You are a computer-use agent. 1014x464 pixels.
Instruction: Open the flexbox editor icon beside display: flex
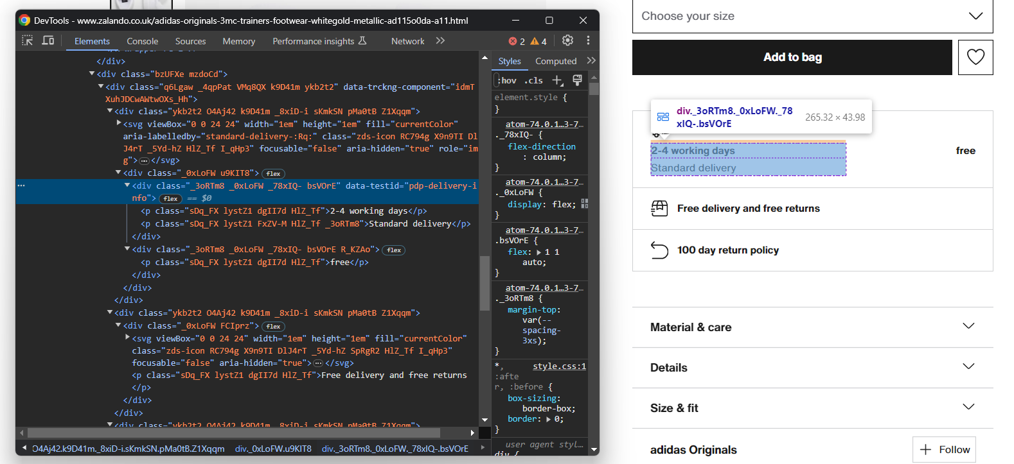(x=584, y=204)
